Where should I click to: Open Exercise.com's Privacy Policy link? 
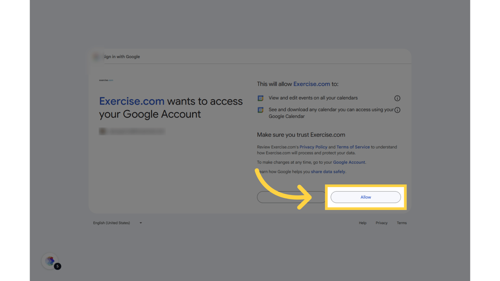(313, 147)
